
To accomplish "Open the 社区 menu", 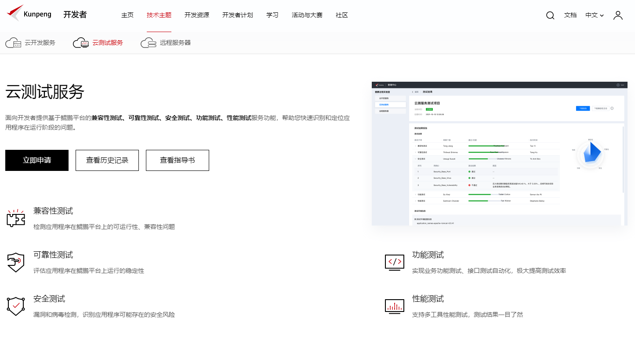I will 342,15.
